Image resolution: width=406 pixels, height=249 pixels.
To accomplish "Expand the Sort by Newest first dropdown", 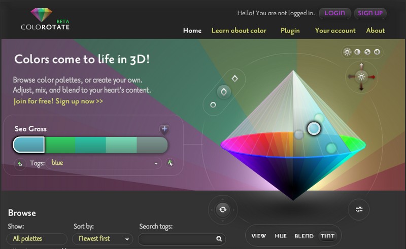I will (x=103, y=239).
